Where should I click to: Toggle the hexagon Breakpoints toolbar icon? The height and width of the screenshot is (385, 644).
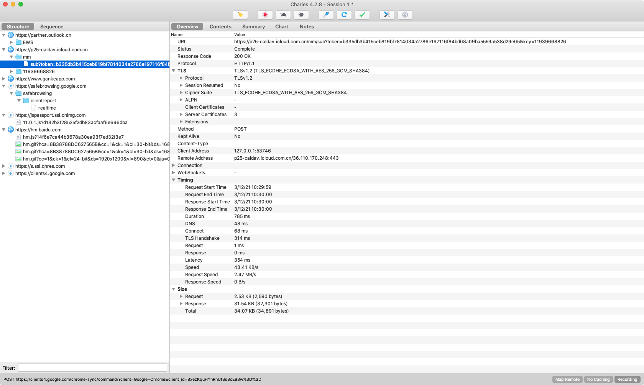point(301,15)
